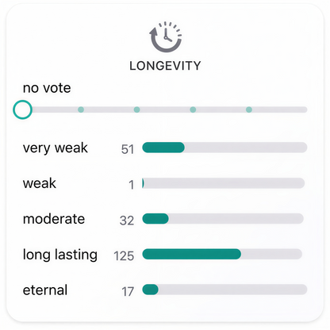Click the very weak vote bar
330x330 pixels.
tap(224, 148)
